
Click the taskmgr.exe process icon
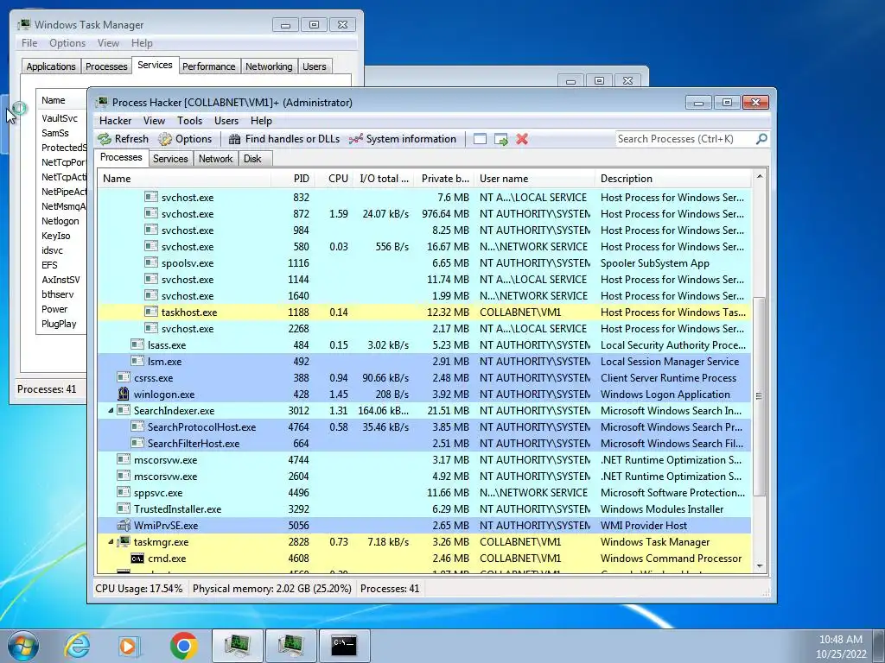(x=123, y=541)
